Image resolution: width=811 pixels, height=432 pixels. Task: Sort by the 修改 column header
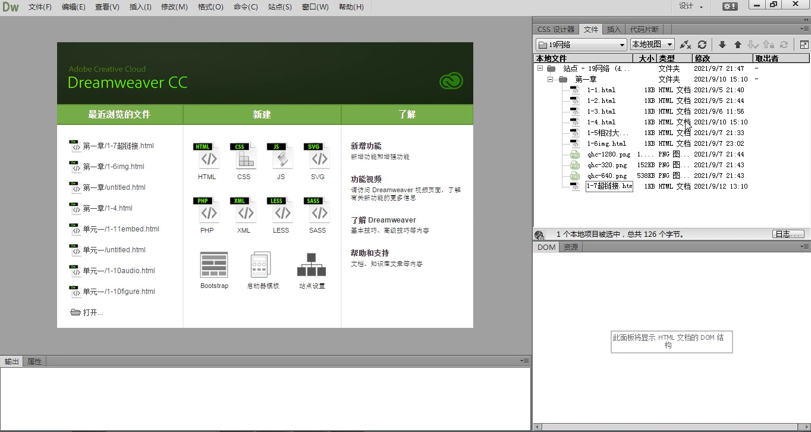pyautogui.click(x=722, y=58)
